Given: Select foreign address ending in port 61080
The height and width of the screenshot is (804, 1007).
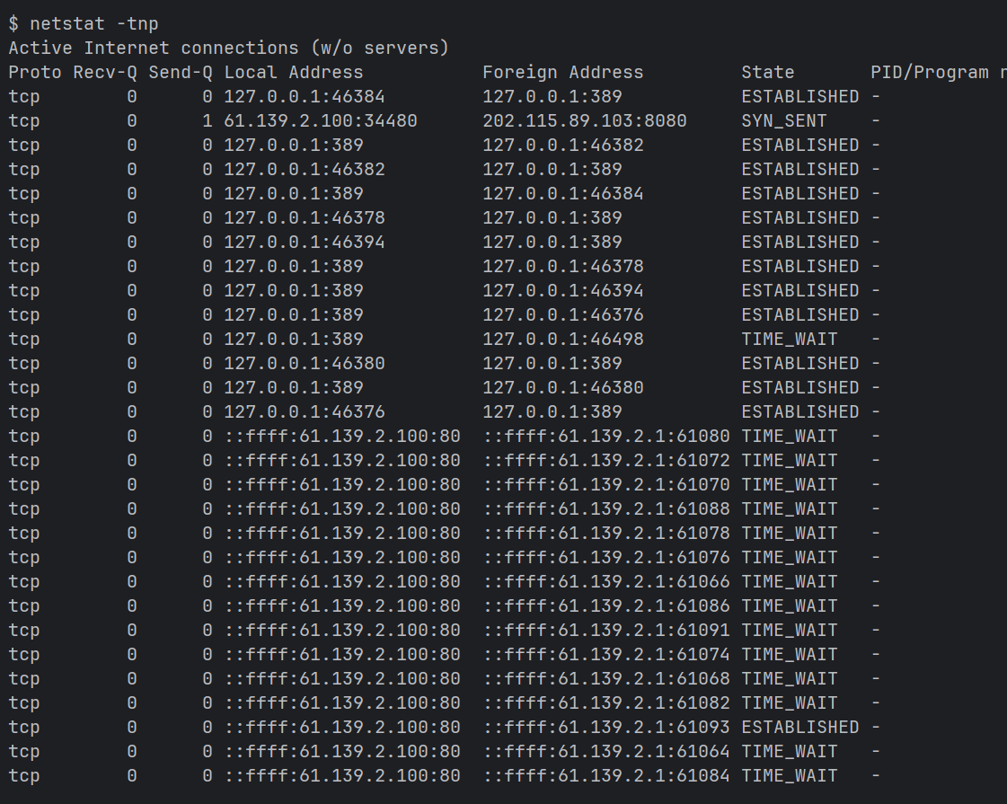Looking at the screenshot, I should point(606,436).
